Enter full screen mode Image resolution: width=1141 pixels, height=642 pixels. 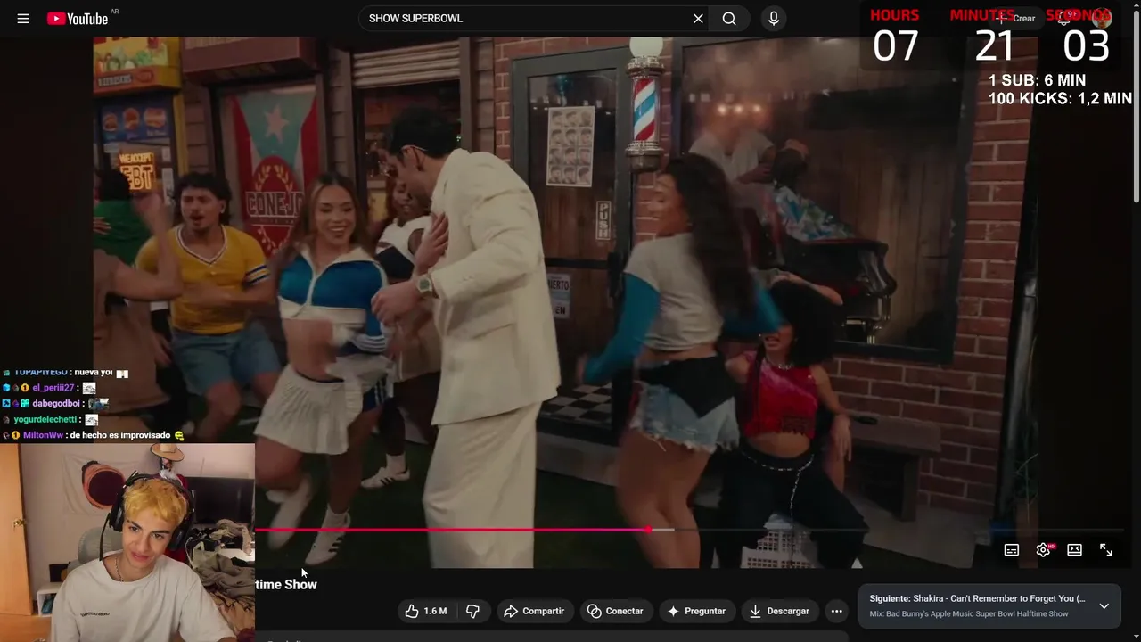point(1106,550)
